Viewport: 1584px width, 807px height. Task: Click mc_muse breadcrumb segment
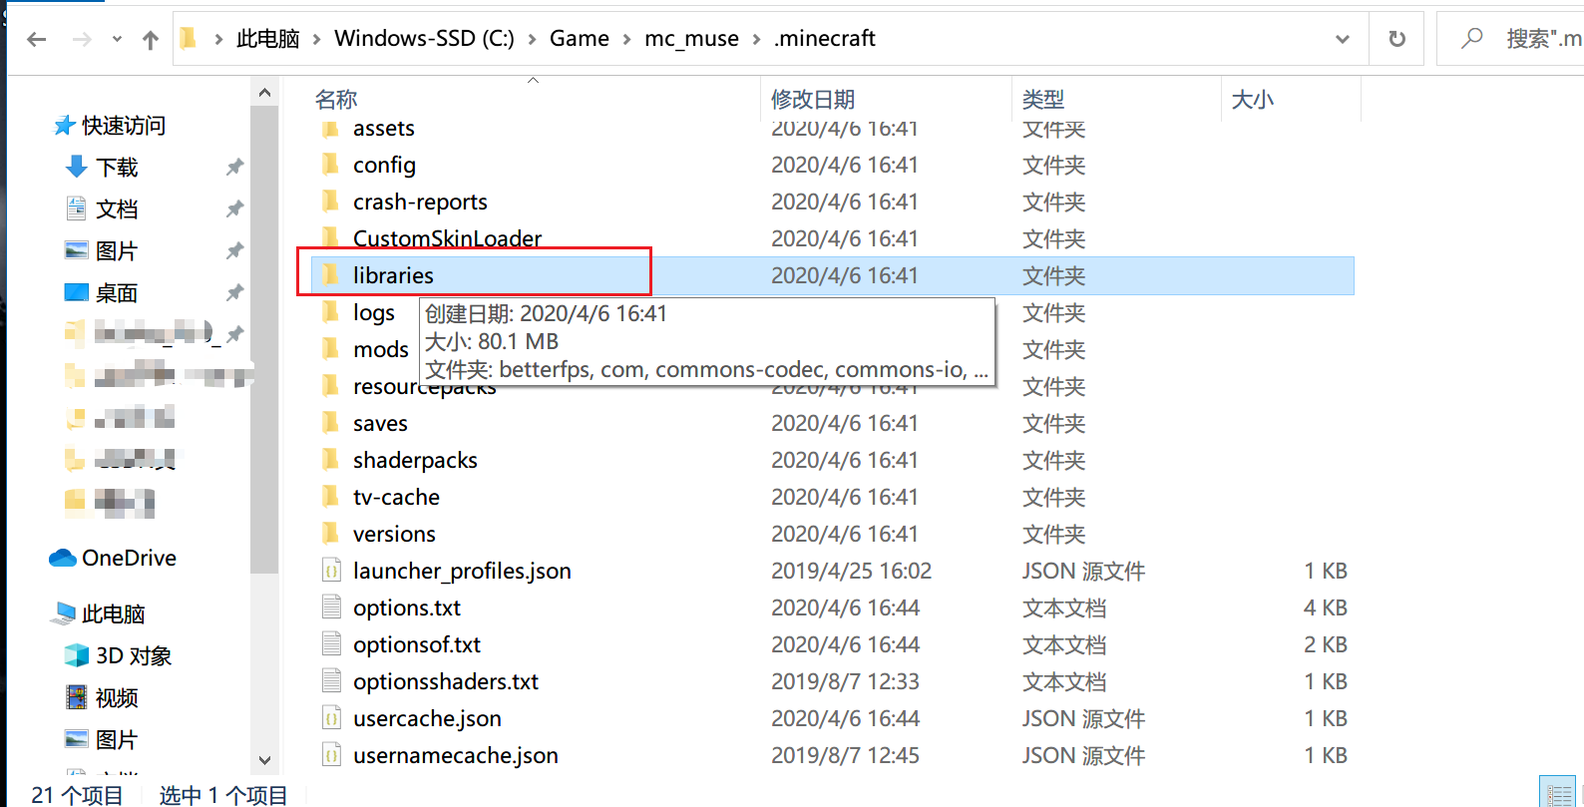(691, 39)
